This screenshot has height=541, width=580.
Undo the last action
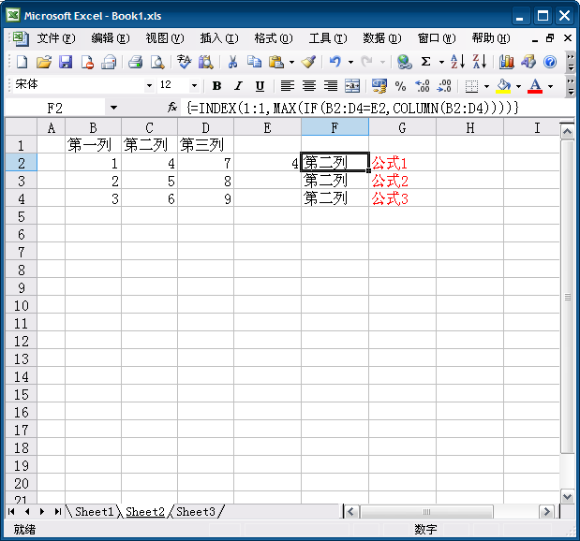coord(335,62)
